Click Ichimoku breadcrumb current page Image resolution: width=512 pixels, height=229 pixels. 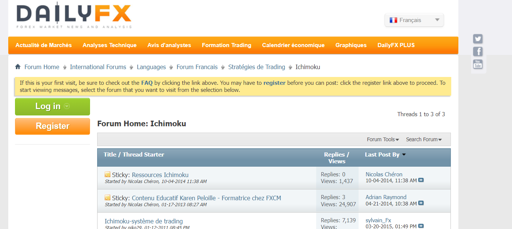308,67
